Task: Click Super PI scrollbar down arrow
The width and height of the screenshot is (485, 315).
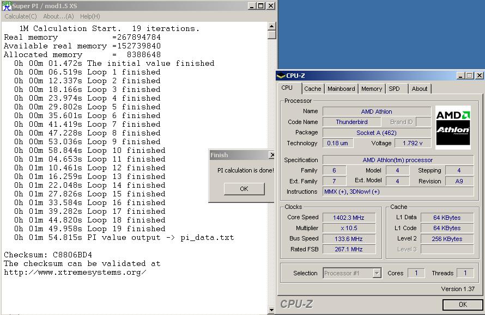Action: point(271,310)
